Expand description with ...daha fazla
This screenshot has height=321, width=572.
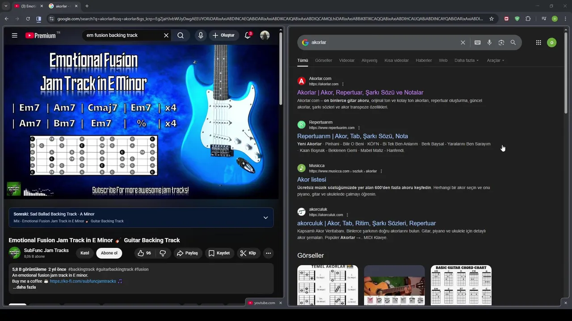[x=24, y=287]
